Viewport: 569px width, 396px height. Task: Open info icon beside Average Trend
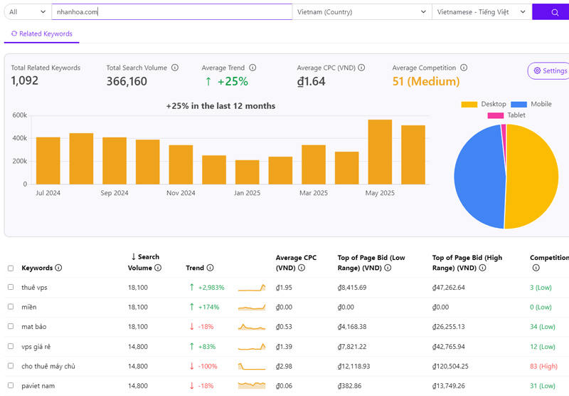252,68
